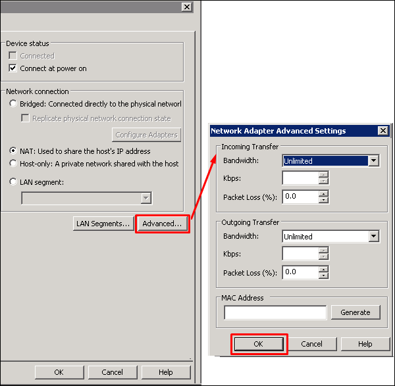395x386 pixels.
Task: Cancel the advanced settings dialog
Action: pos(311,344)
